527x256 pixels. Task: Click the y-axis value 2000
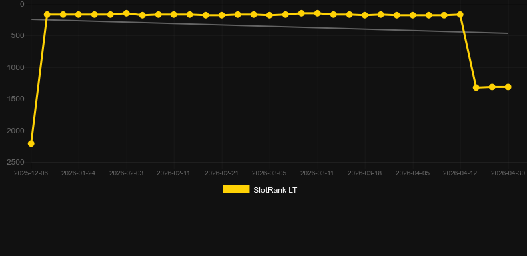coord(16,131)
